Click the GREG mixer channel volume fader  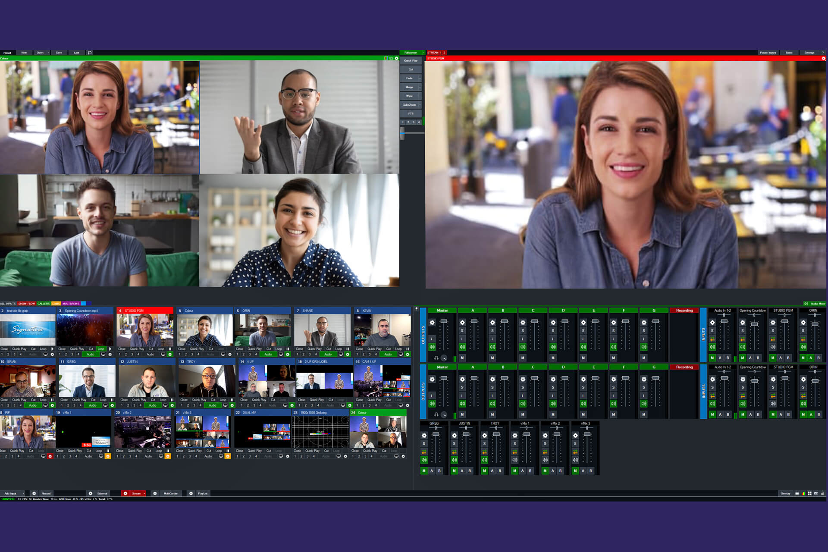click(436, 434)
